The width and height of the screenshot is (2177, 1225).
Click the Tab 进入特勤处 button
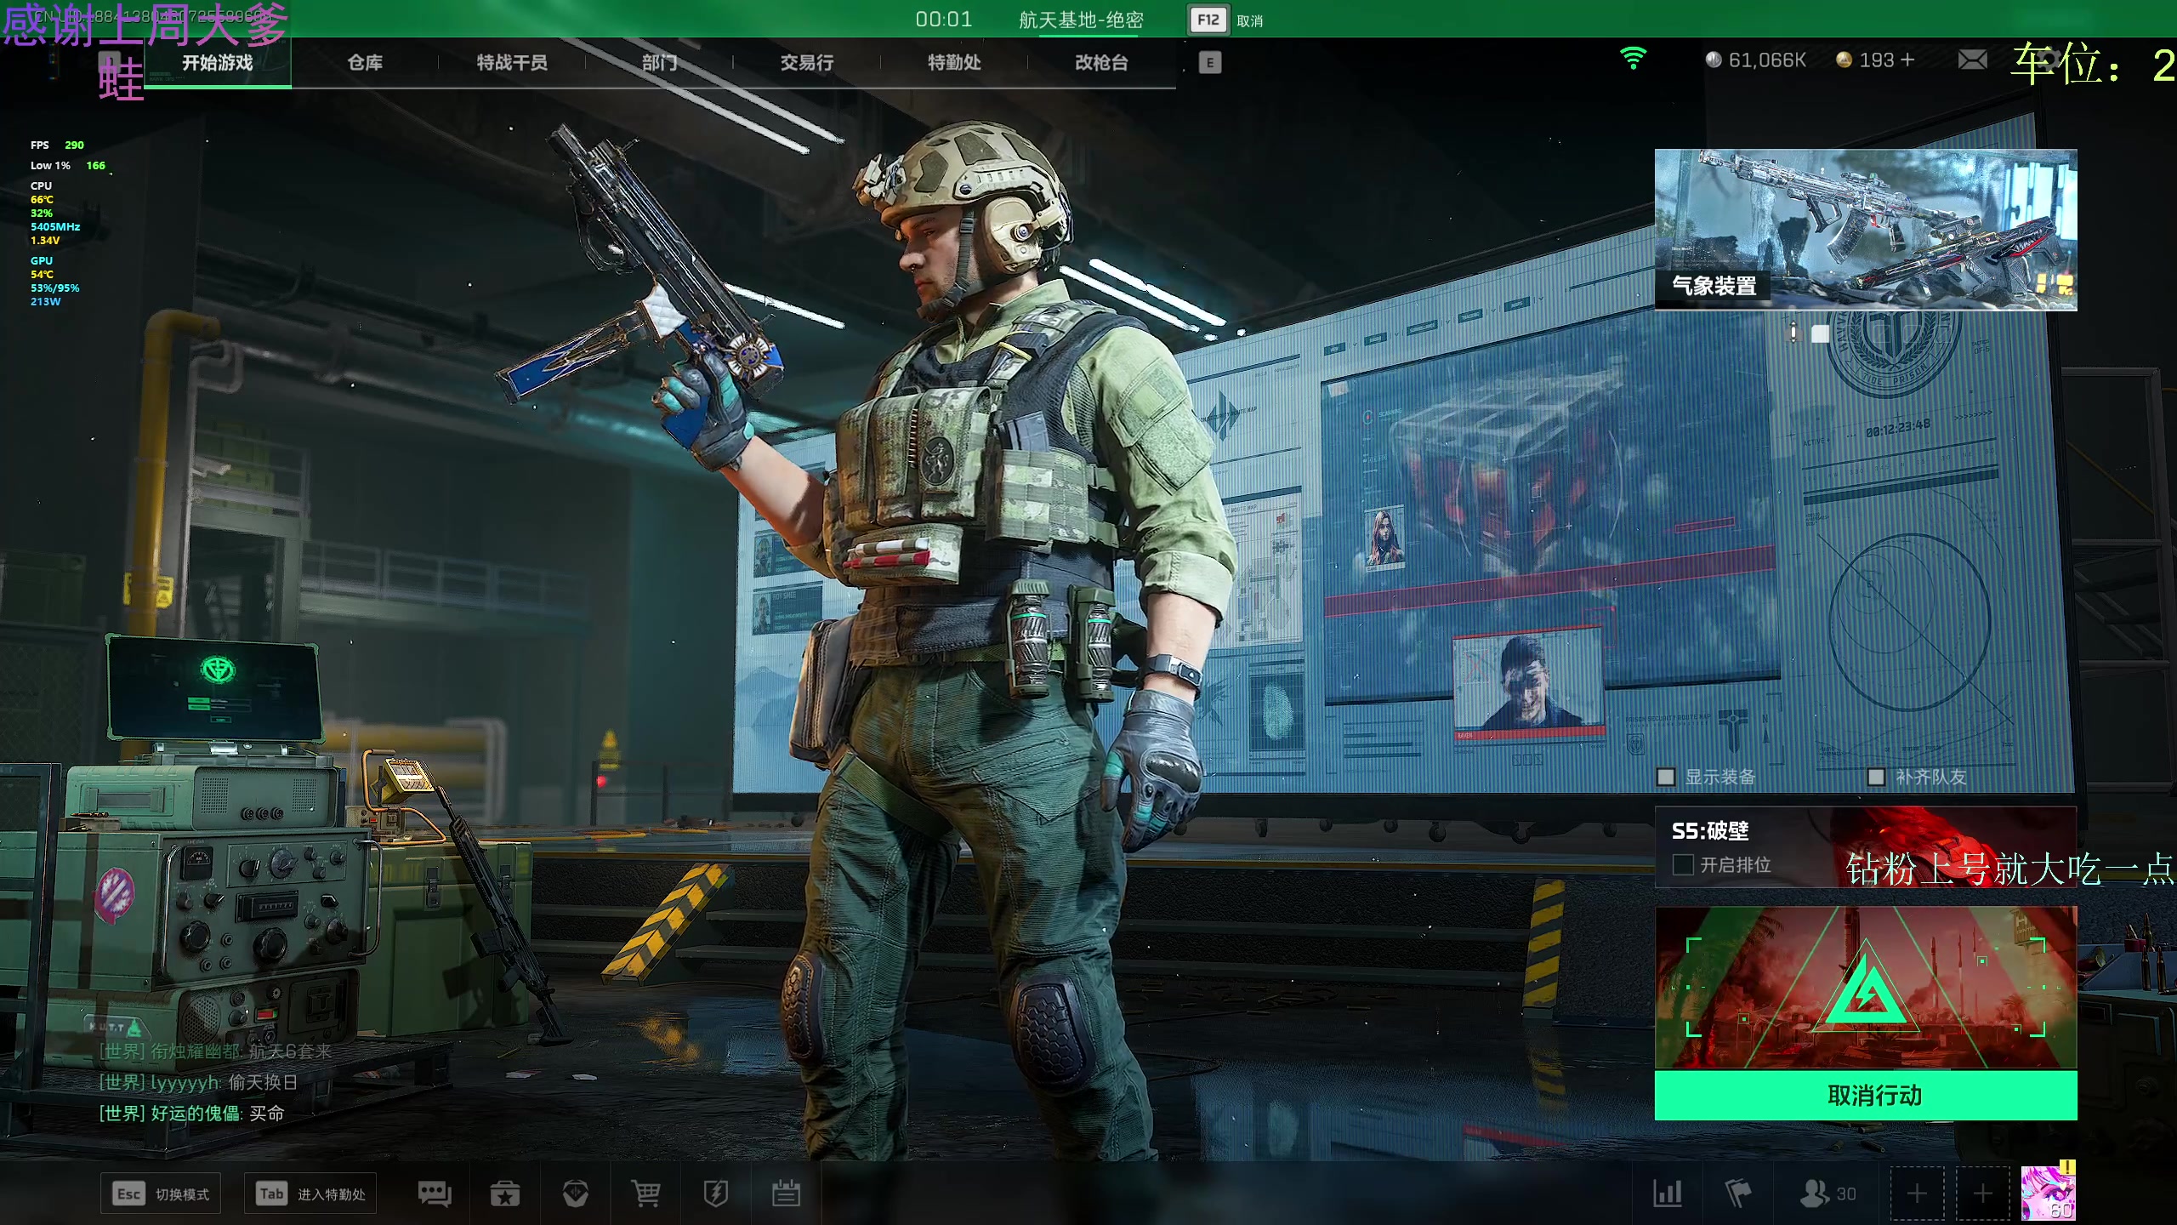tap(310, 1194)
